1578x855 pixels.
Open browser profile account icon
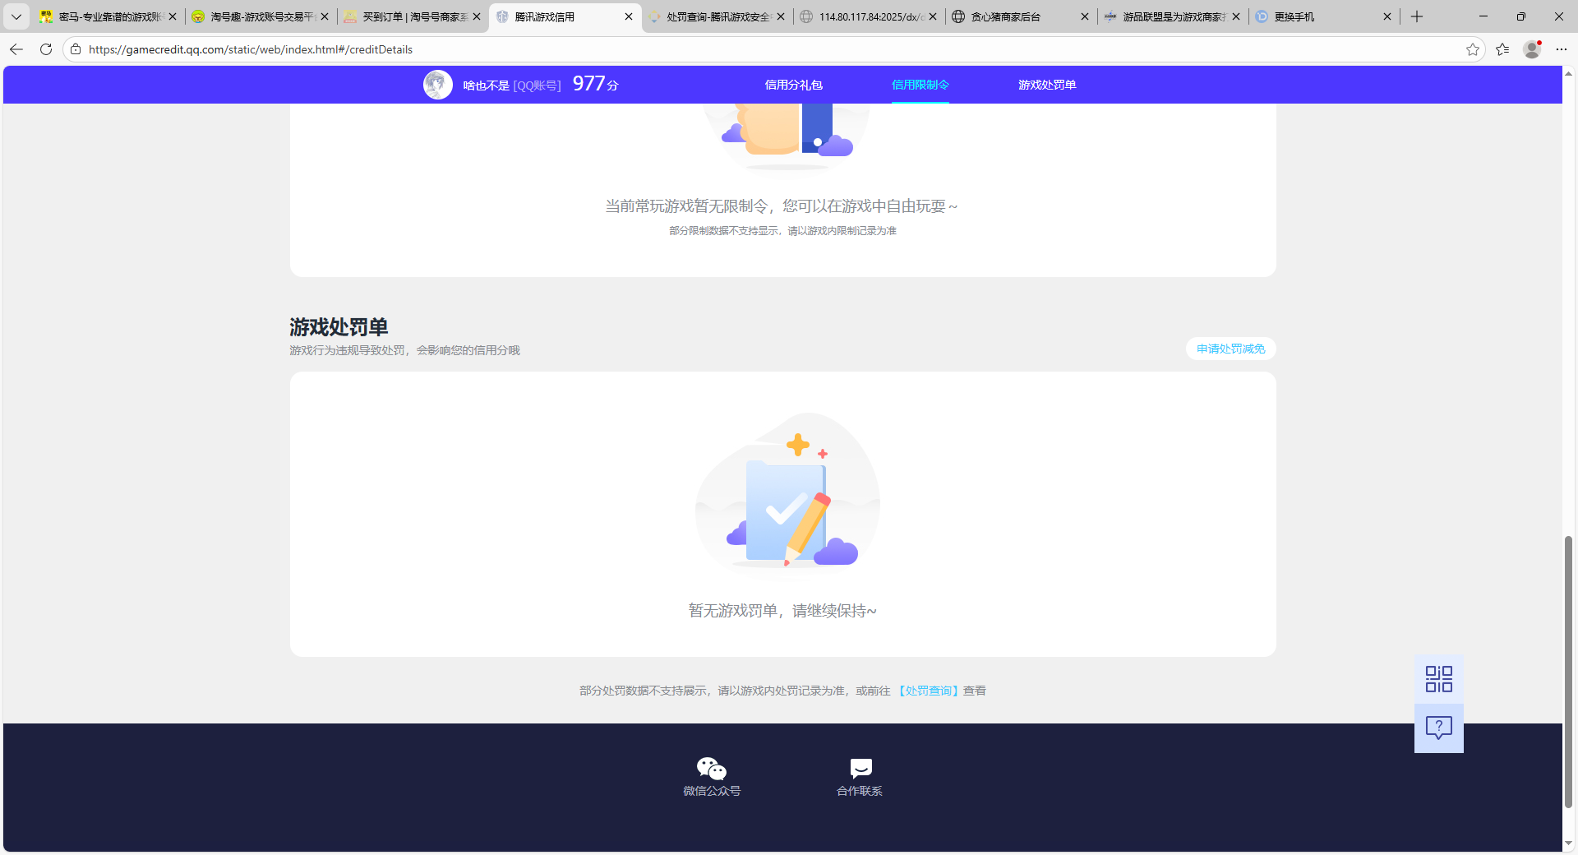tap(1531, 49)
